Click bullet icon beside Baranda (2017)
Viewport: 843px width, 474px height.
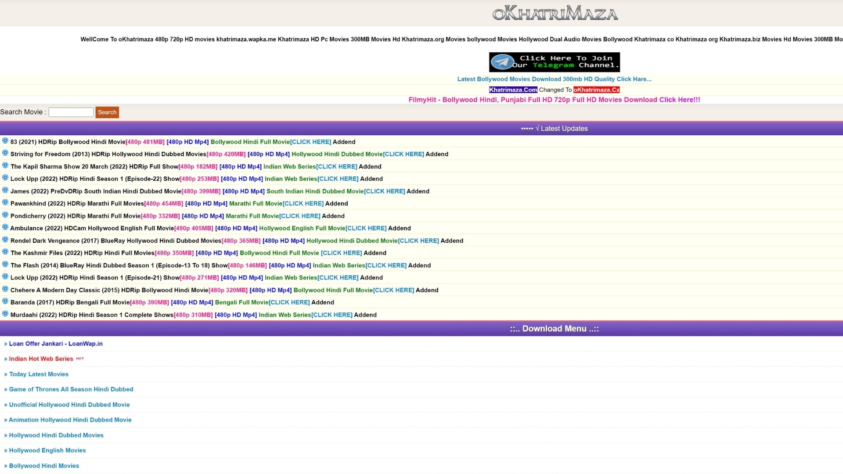pos(5,302)
